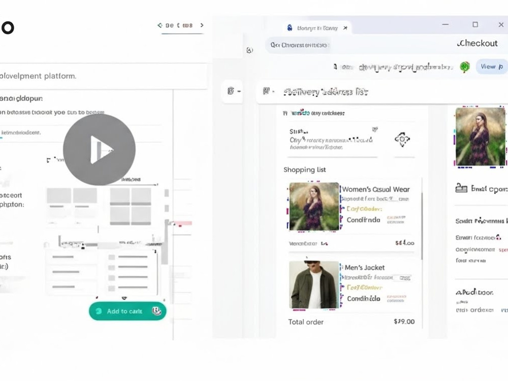Click the $79.00 total amount

click(404, 322)
